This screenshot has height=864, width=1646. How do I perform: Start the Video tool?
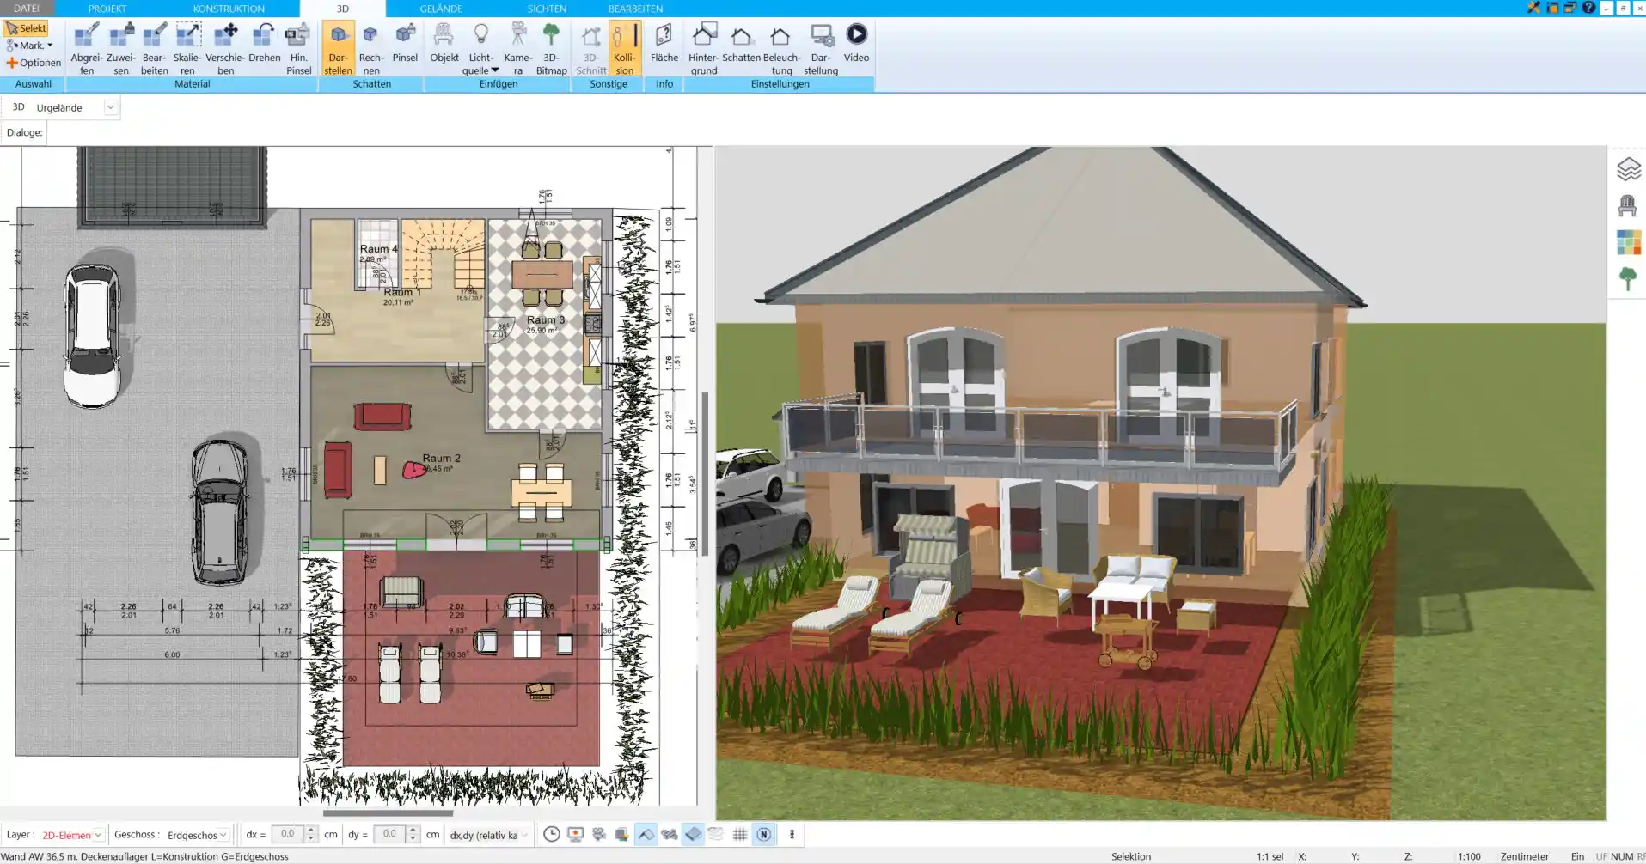pyautogui.click(x=856, y=43)
